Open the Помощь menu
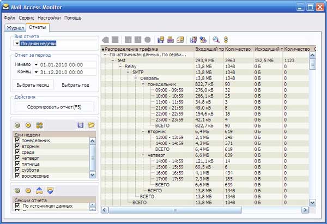This screenshot has width=327, height=224. (x=73, y=18)
